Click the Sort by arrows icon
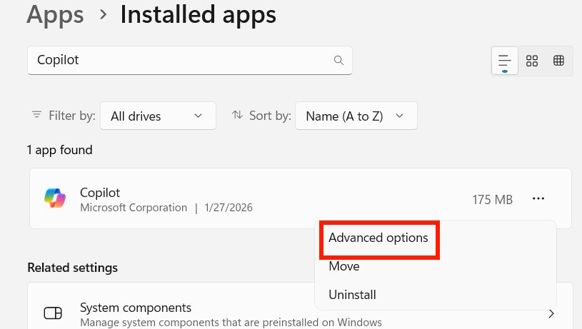The height and width of the screenshot is (329, 582). click(x=238, y=115)
